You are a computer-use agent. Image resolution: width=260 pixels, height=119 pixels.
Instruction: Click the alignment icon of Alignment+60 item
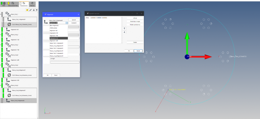(x=8, y=30)
